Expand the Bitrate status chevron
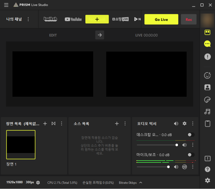This screenshot has height=189, width=215. (x=141, y=183)
